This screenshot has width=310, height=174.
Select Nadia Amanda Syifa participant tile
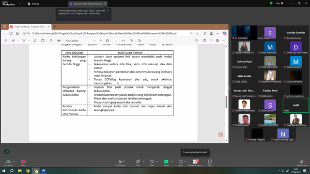tap(283, 135)
